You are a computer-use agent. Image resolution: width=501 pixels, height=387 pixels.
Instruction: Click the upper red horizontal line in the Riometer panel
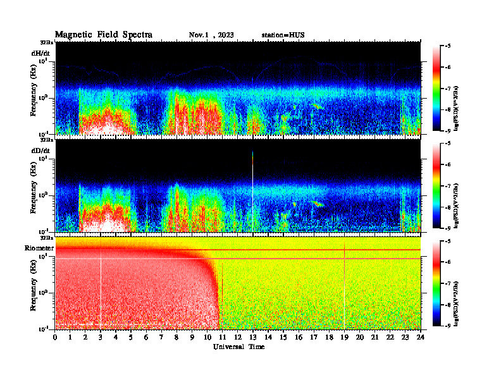pyautogui.click(x=238, y=250)
